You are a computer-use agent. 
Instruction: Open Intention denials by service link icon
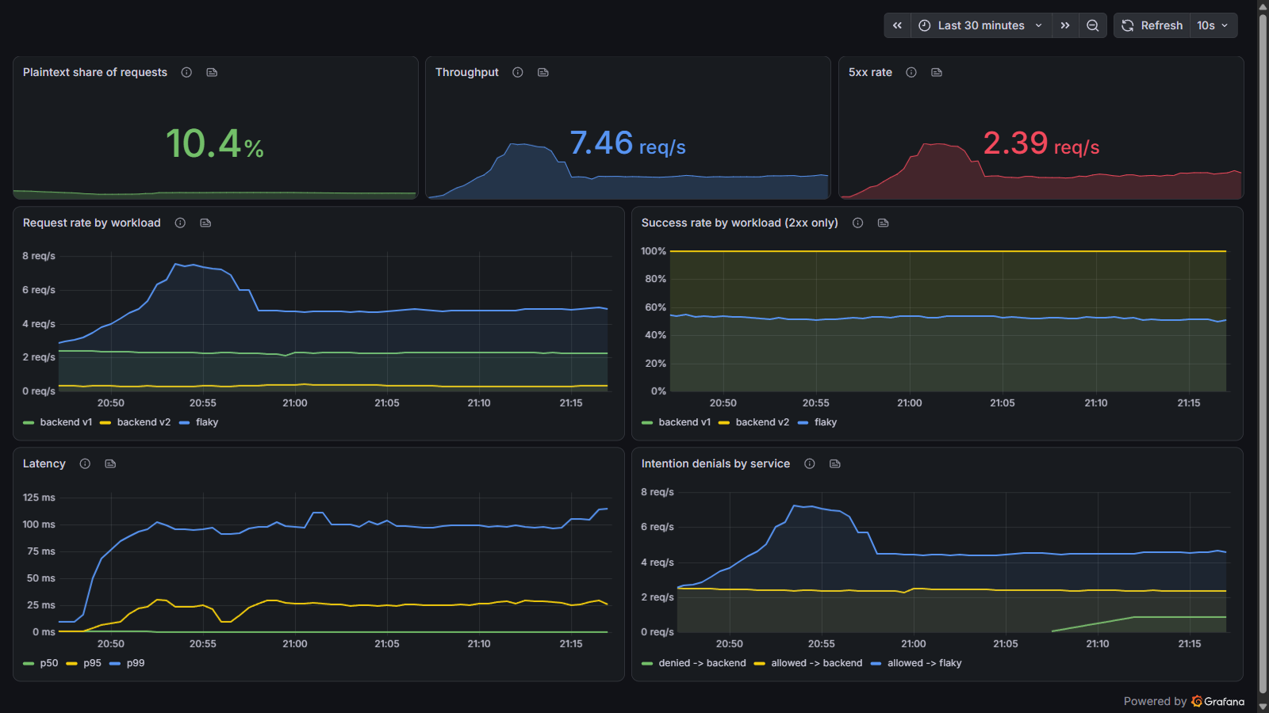pyautogui.click(x=835, y=463)
